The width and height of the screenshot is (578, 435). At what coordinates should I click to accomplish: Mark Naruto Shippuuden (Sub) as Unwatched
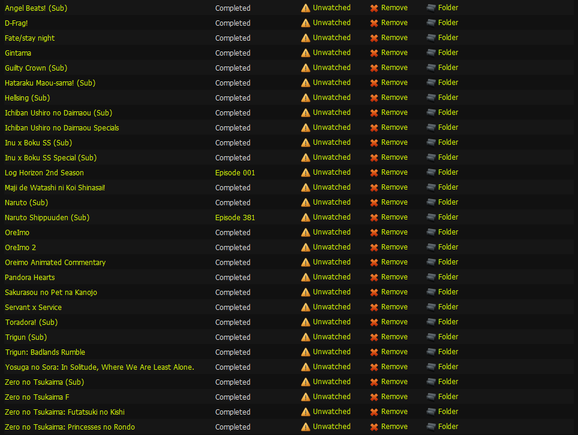[x=332, y=217]
